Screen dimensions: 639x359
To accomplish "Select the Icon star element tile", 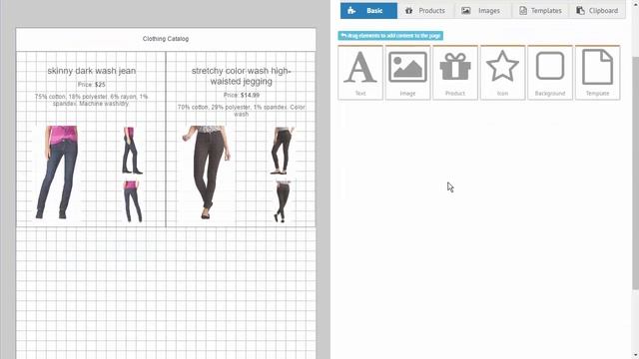I will 502,73.
